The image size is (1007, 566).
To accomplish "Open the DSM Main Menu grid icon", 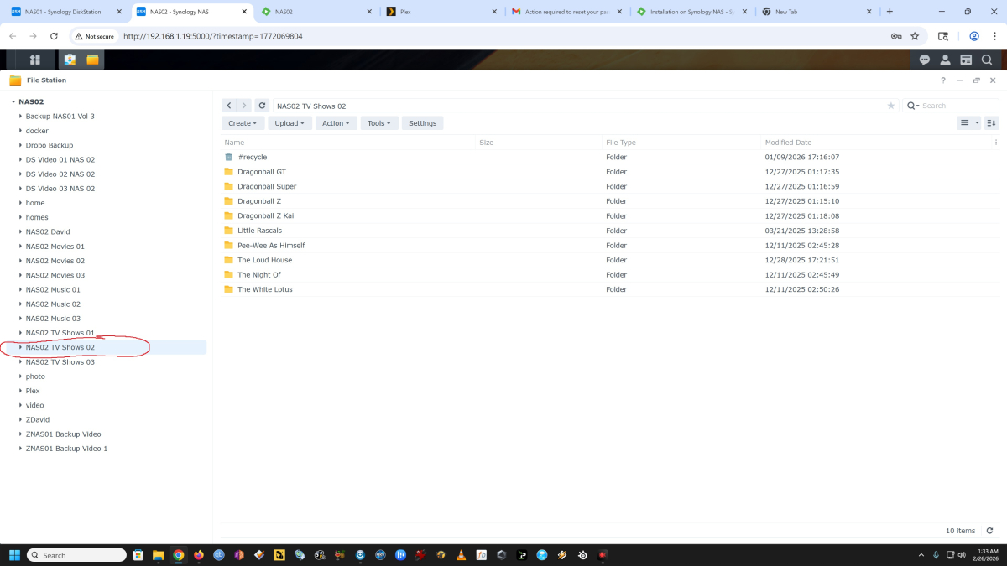I will click(x=35, y=60).
